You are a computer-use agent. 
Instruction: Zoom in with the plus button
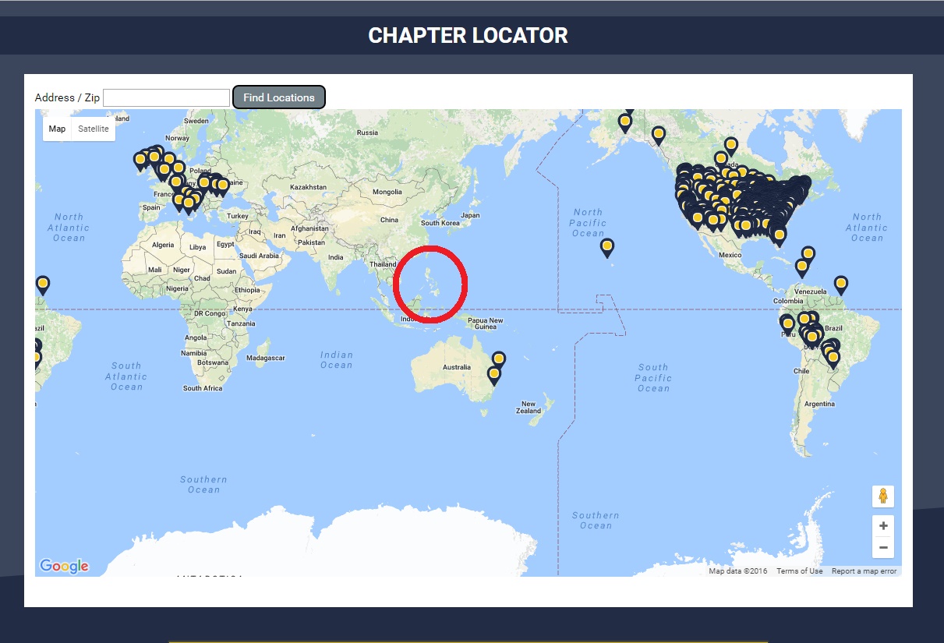[883, 525]
